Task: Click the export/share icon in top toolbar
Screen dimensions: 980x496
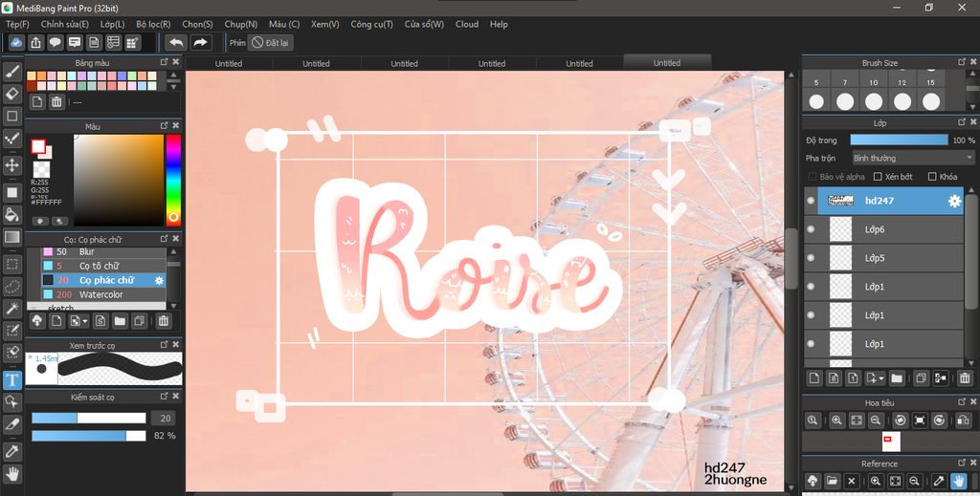Action: 35,42
